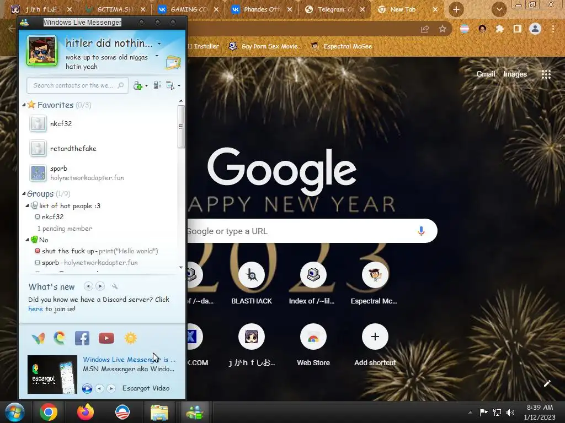Screen dimensions: 565x423
Task: Click the Add a contact icon
Action: point(138,85)
